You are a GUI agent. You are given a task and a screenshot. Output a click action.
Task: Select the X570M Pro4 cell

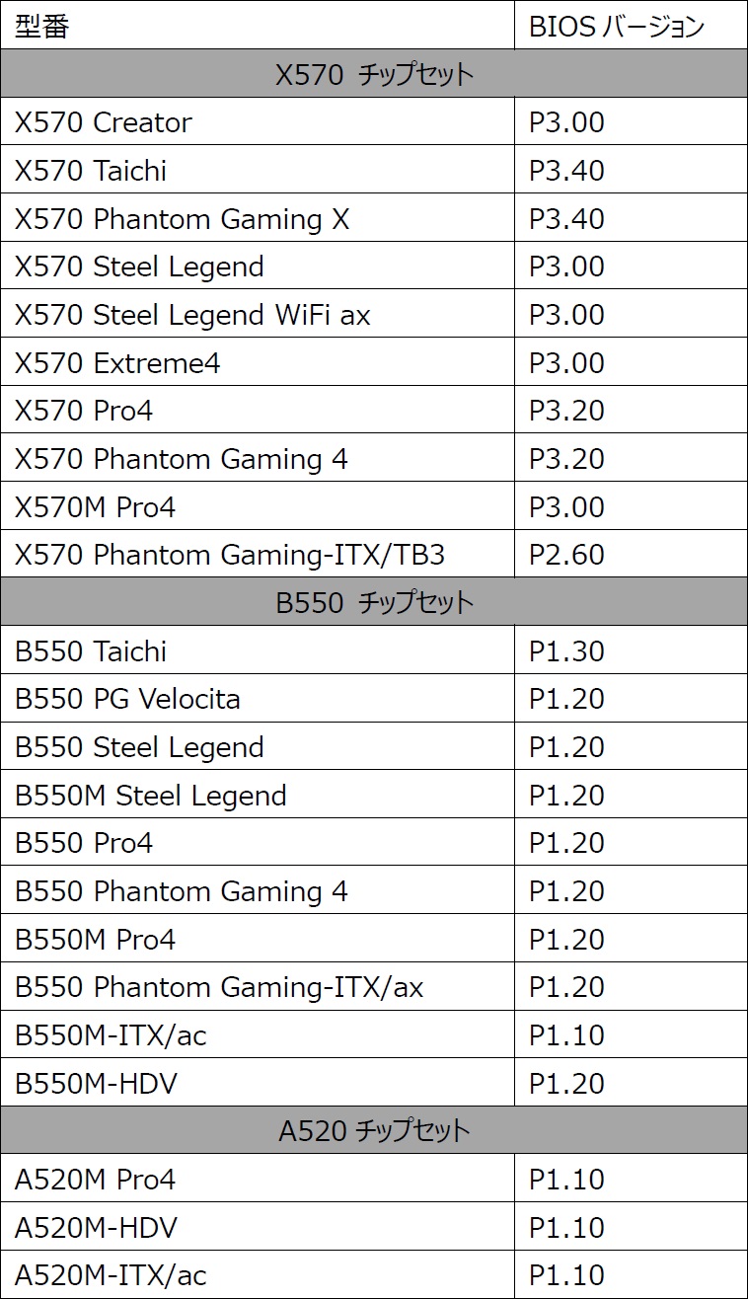pyautogui.click(x=95, y=507)
